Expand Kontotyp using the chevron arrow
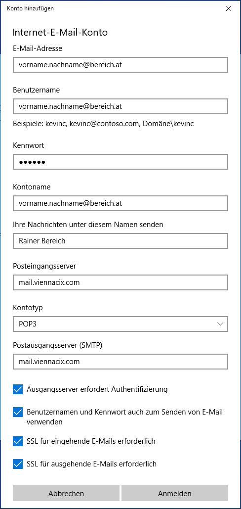241x509 pixels. [x=221, y=324]
